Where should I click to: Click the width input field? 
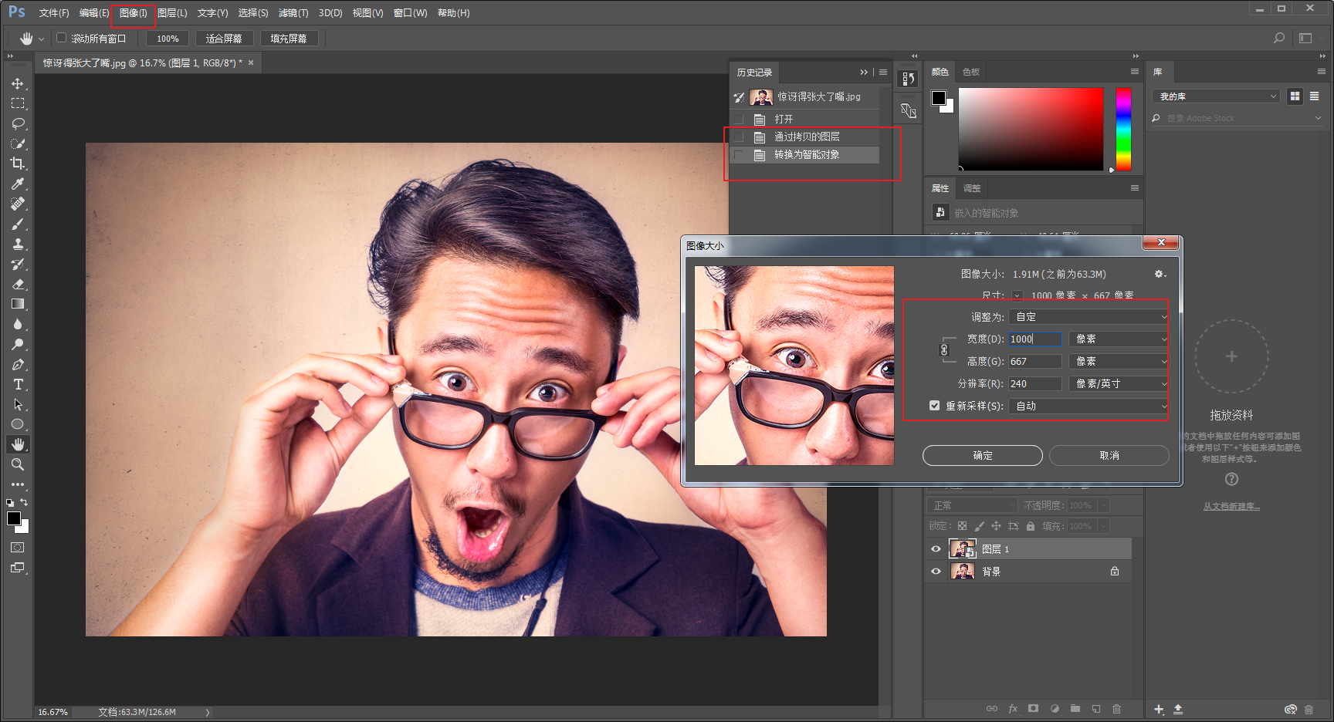coord(1035,339)
